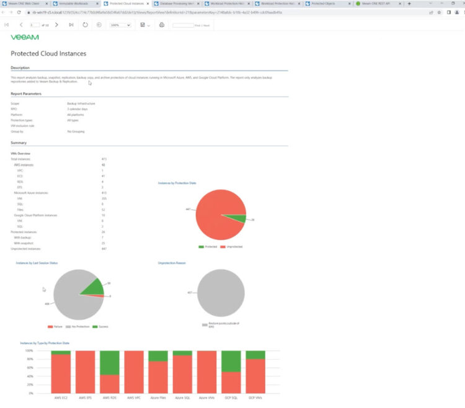Image resolution: width=465 pixels, height=408 pixels.
Task: Jump to last page of the report
Action: pyautogui.click(x=71, y=25)
